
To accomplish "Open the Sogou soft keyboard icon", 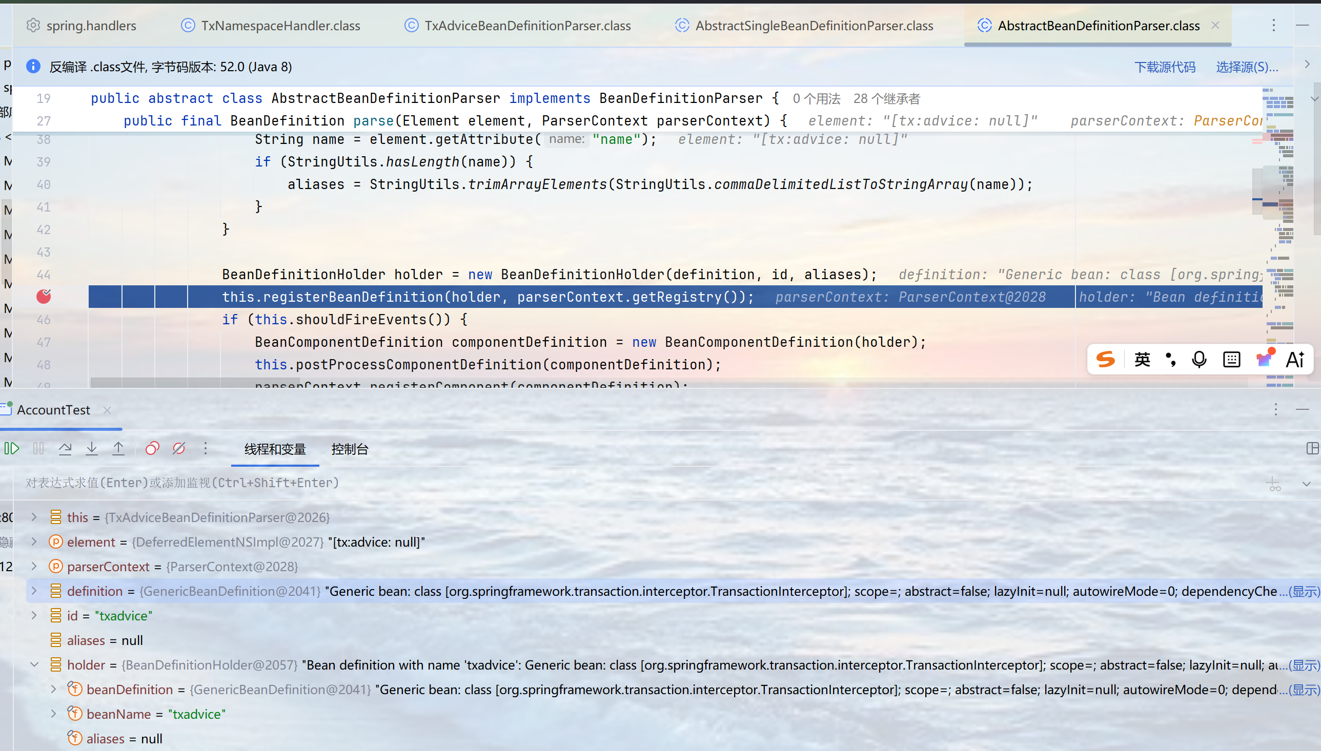I will pos(1231,360).
